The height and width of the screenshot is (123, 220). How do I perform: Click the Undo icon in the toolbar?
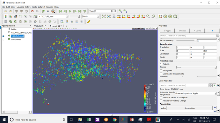point(33,11)
